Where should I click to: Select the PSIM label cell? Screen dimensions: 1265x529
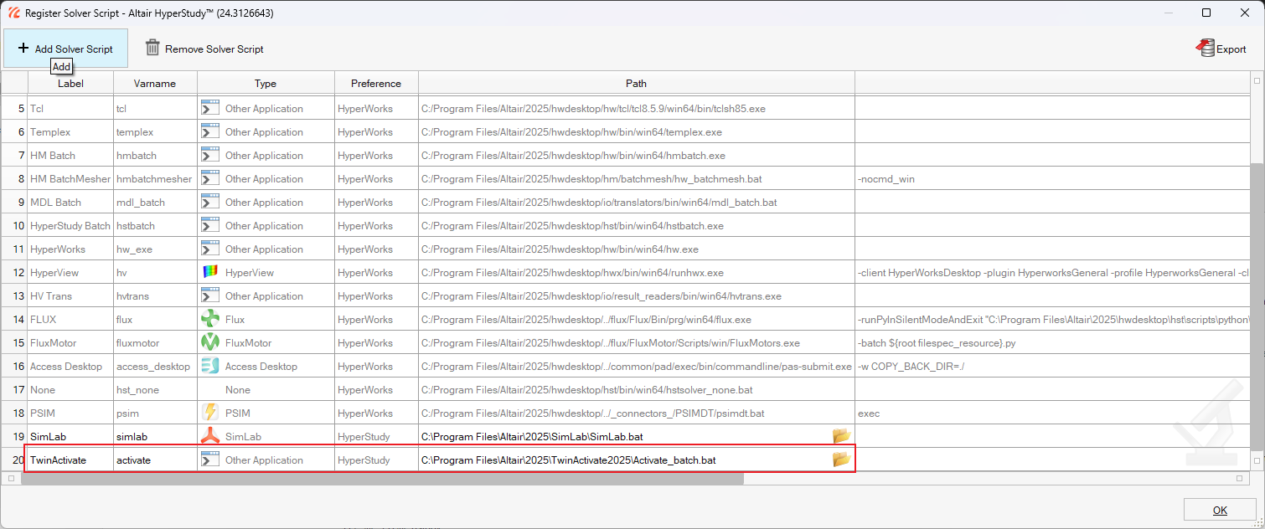(x=71, y=413)
